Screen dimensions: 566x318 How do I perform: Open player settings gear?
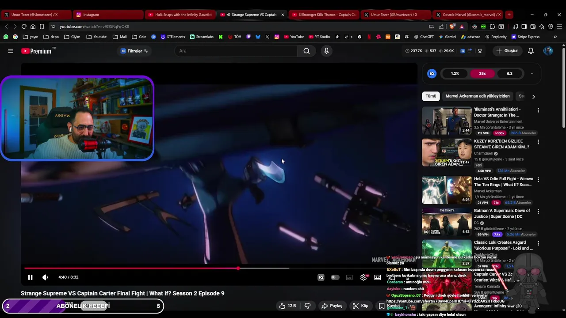tap(363, 277)
